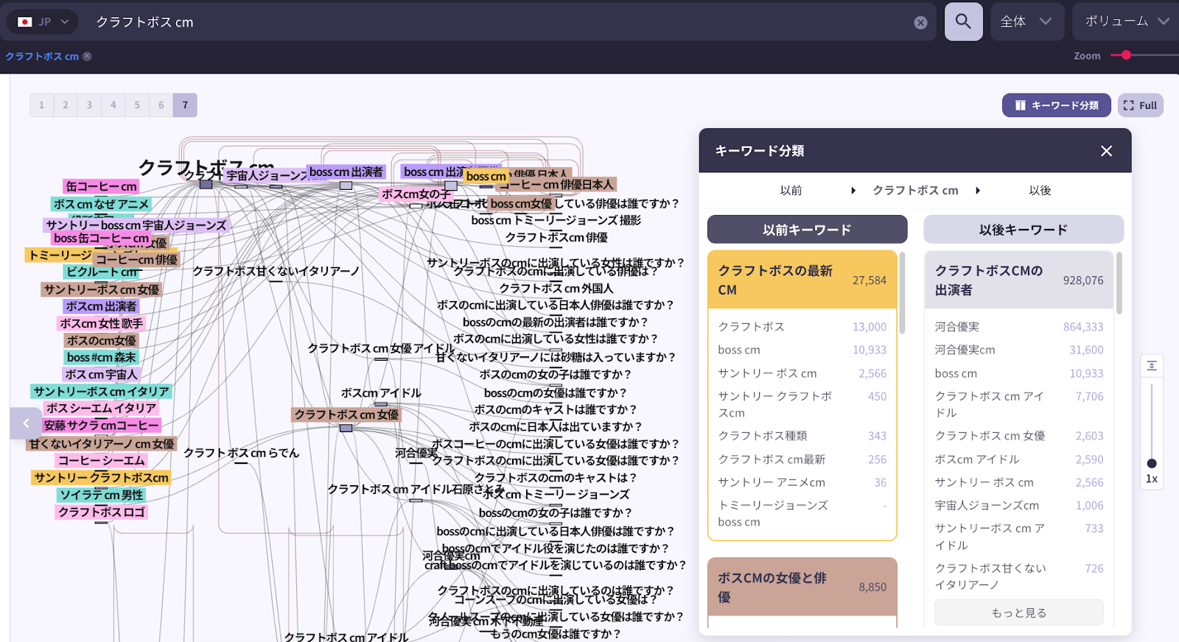This screenshot has height=642, width=1179.
Task: Click the magnifier search button
Action: (963, 21)
